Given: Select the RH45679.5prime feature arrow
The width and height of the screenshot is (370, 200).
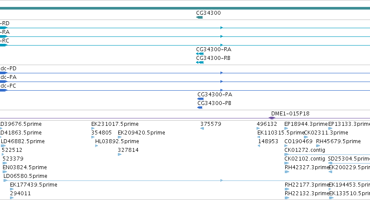Looking at the screenshot, I should (318, 146).
